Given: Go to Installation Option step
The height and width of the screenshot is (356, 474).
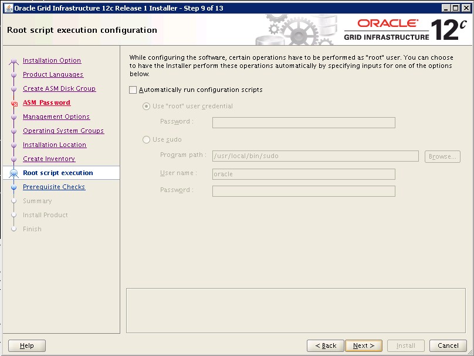Looking at the screenshot, I should pyautogui.click(x=52, y=60).
